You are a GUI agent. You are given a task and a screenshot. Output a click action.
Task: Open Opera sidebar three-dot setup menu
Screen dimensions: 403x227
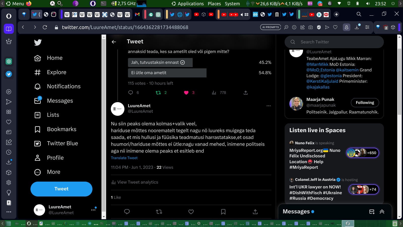(9, 212)
